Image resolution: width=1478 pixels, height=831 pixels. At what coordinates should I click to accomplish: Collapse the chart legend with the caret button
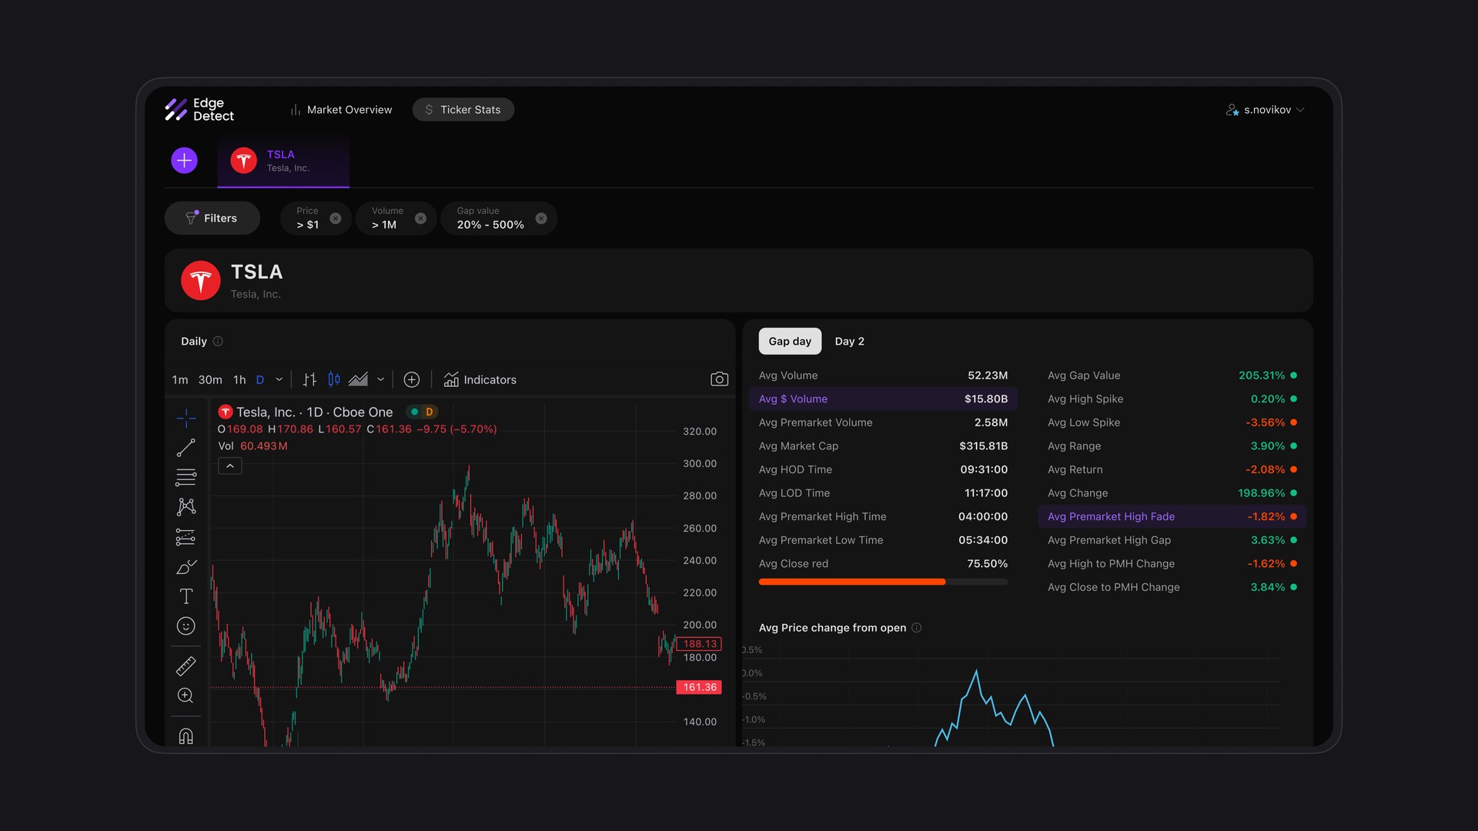coord(230,466)
